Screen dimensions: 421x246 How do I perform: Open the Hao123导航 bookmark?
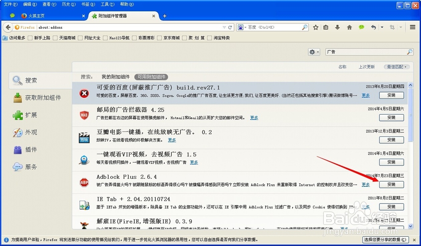pyautogui.click(x=116, y=38)
